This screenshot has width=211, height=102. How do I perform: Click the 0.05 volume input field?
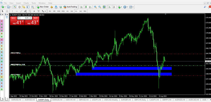coord(25,18)
